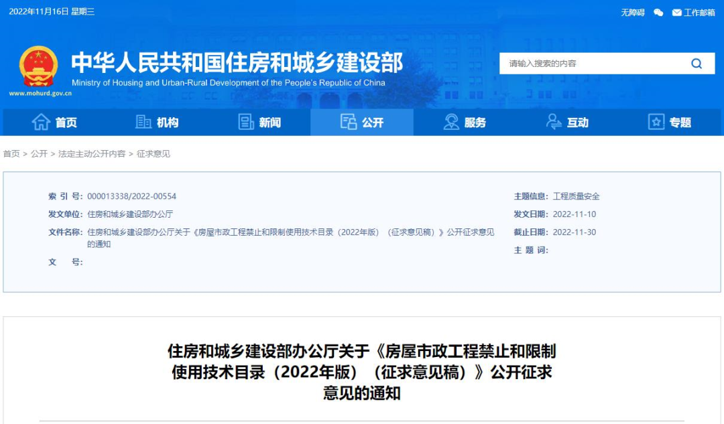Click the building icon beside 机构
This screenshot has width=724, height=424.
(x=143, y=122)
